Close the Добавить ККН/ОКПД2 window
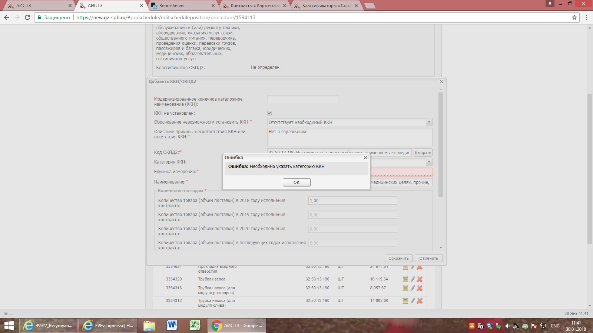 pyautogui.click(x=441, y=81)
